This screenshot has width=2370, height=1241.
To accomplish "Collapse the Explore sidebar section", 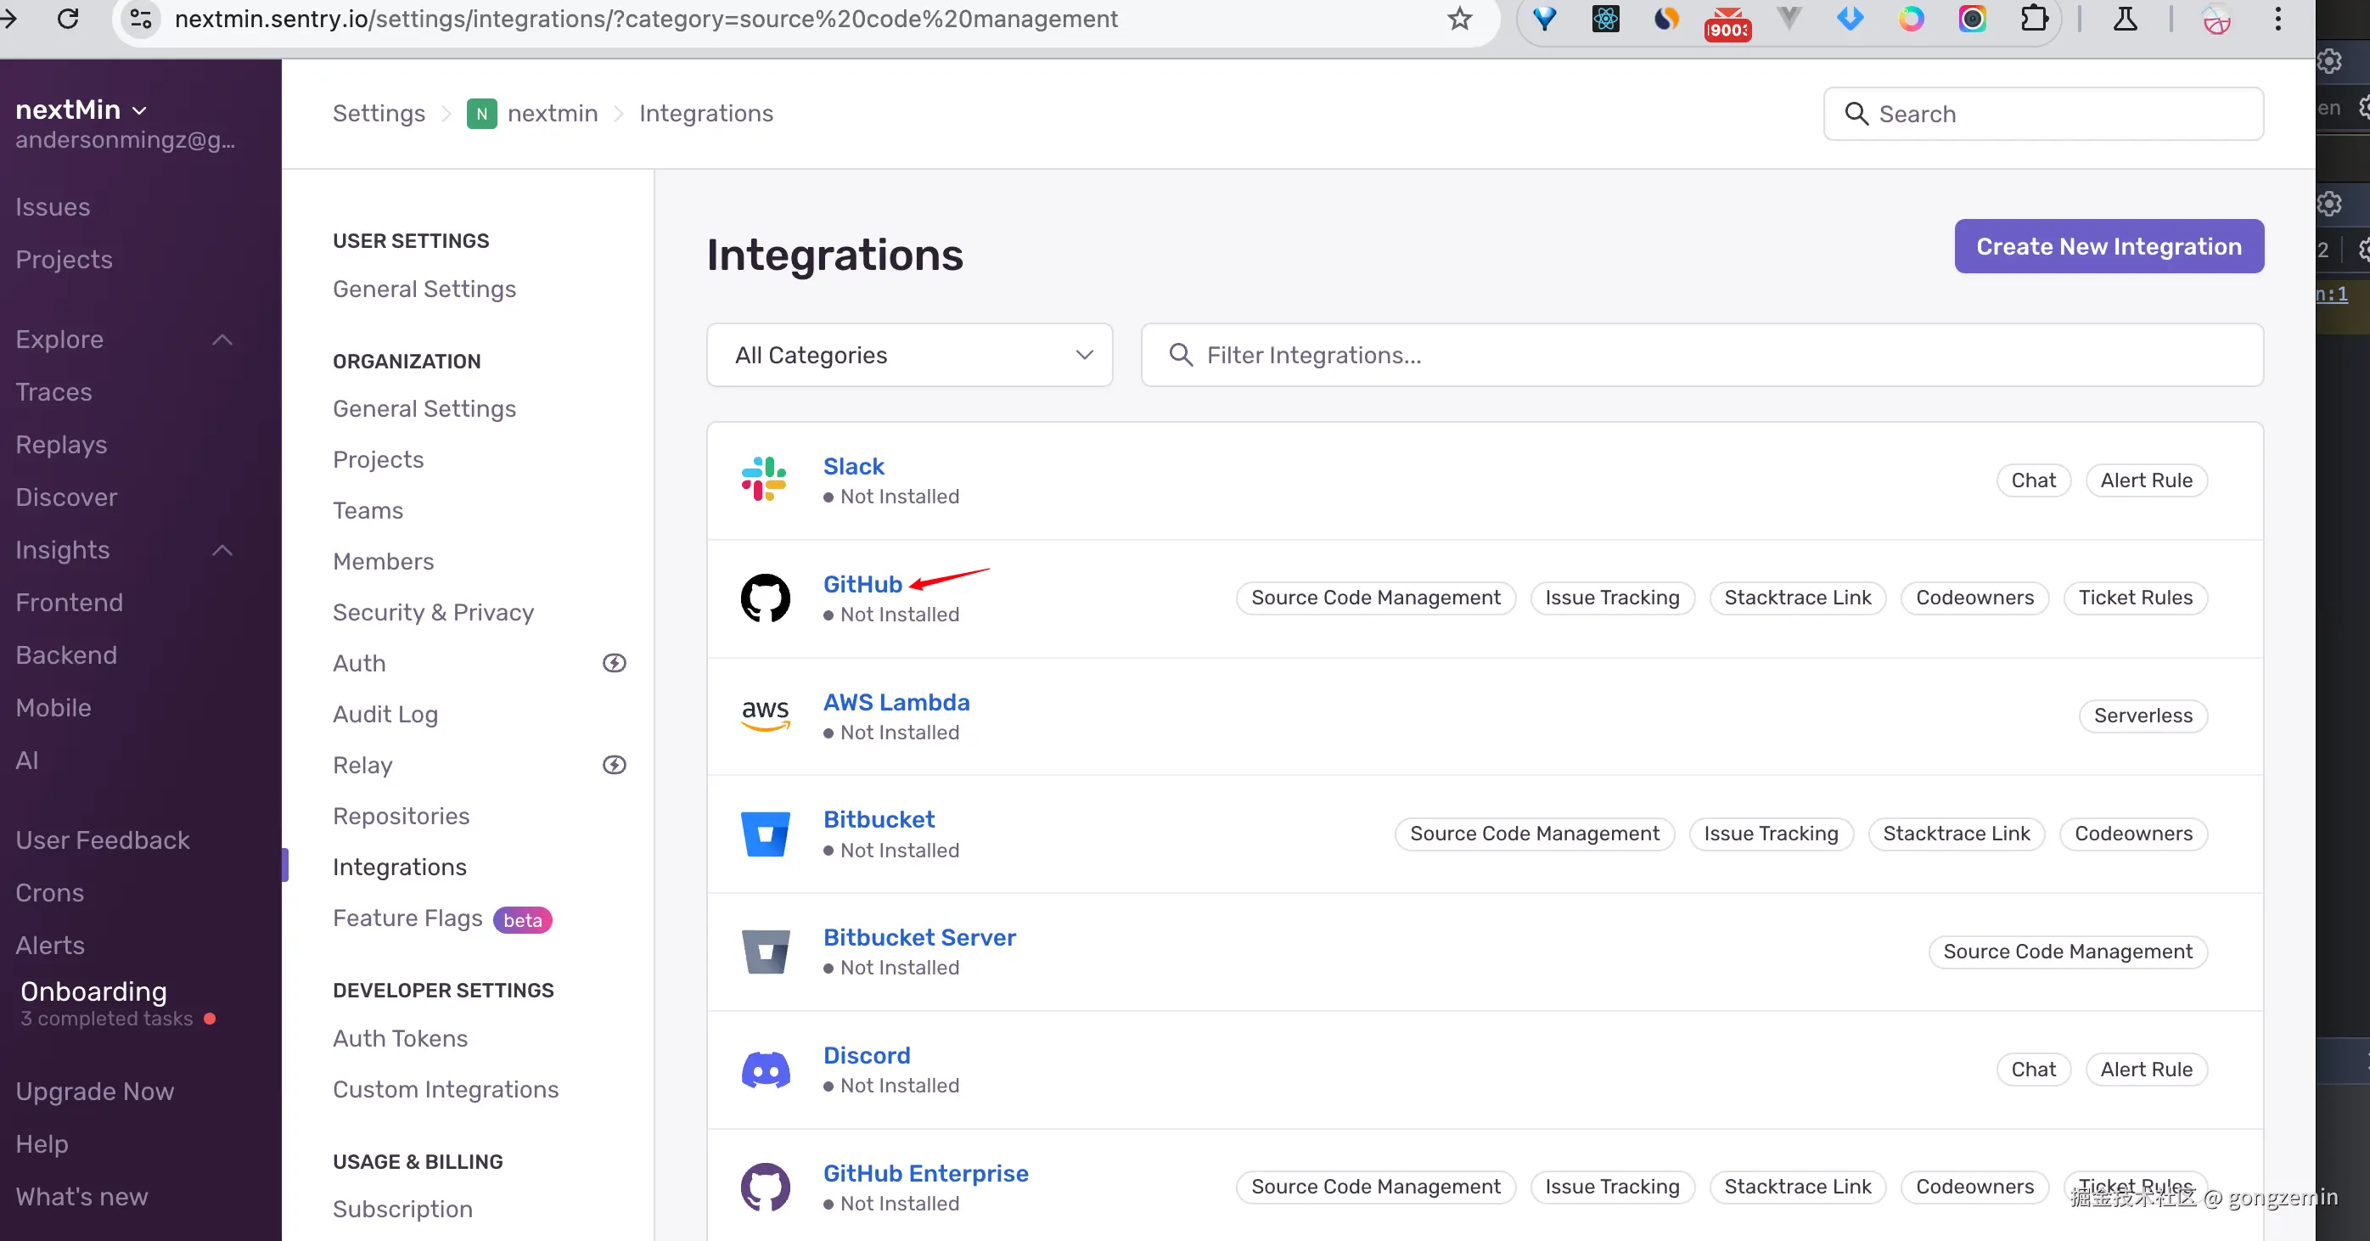I will [x=222, y=340].
